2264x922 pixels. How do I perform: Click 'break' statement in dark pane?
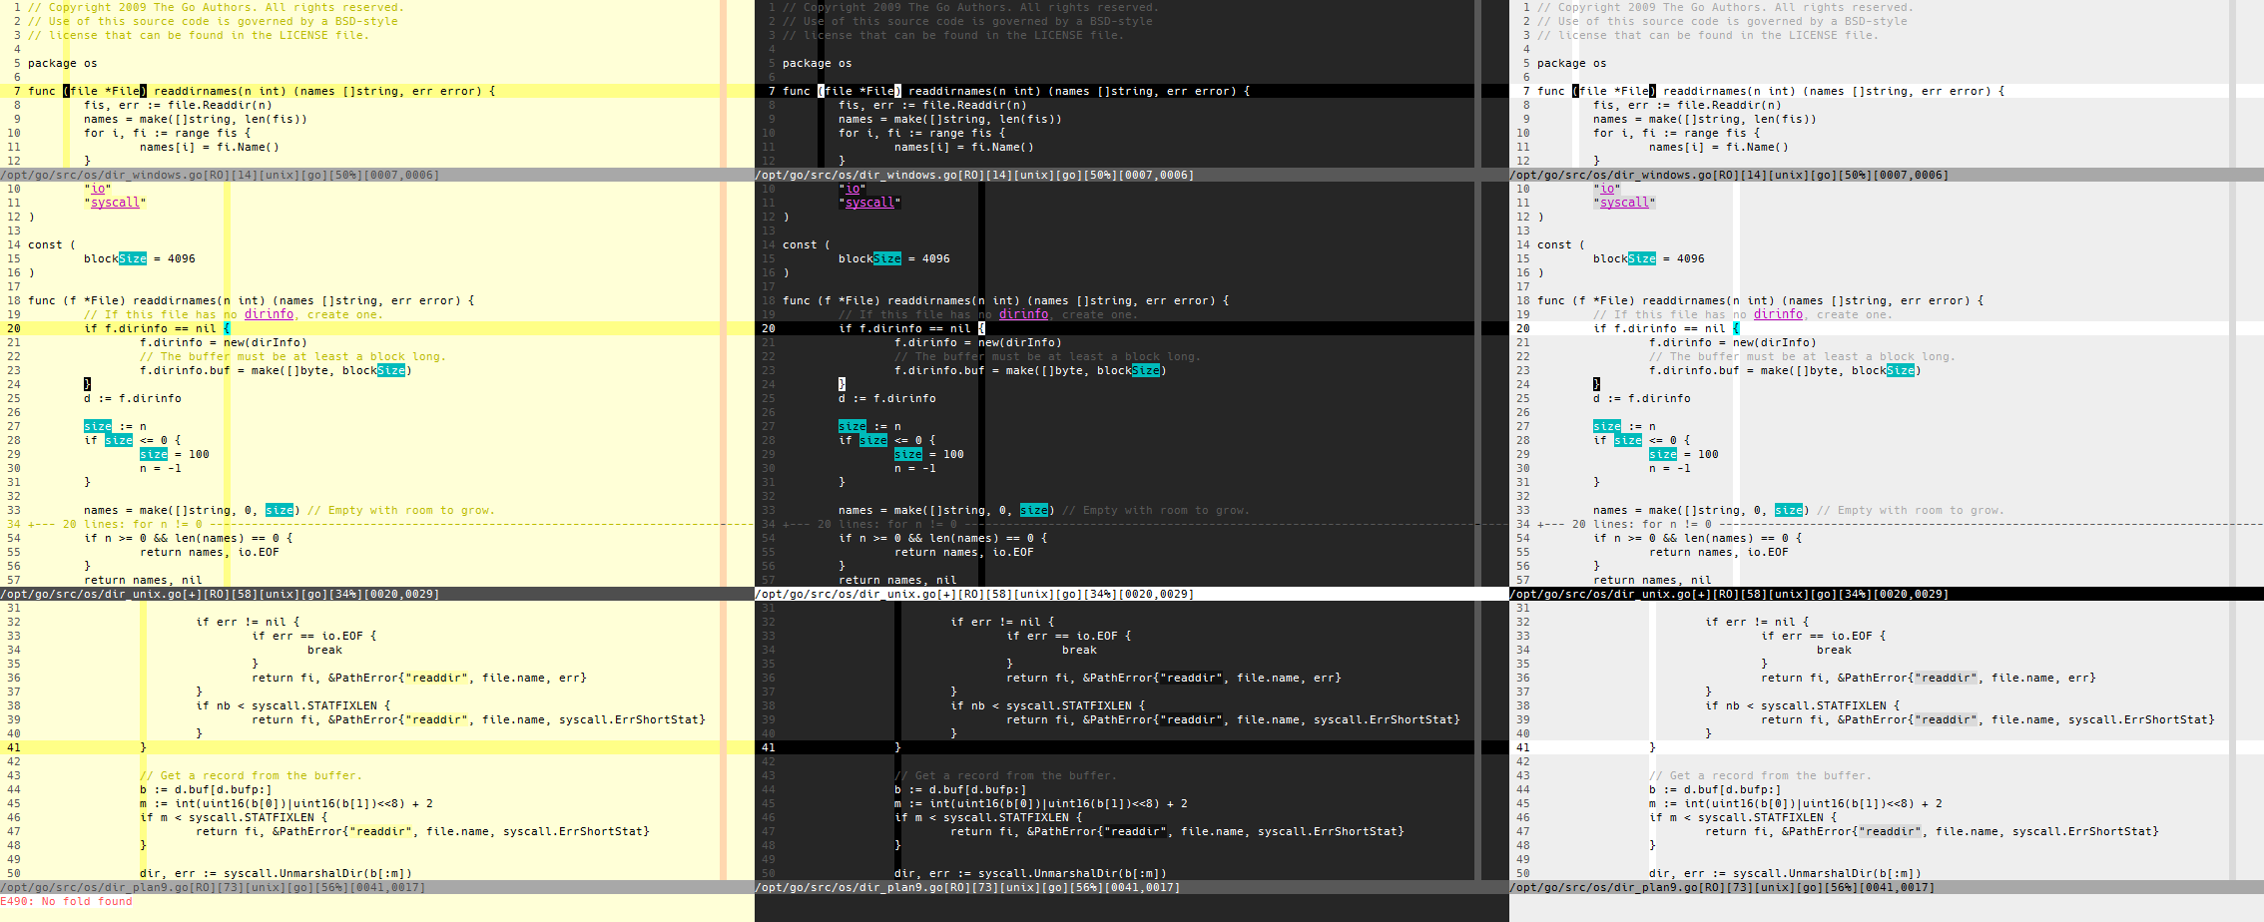coord(1079,650)
